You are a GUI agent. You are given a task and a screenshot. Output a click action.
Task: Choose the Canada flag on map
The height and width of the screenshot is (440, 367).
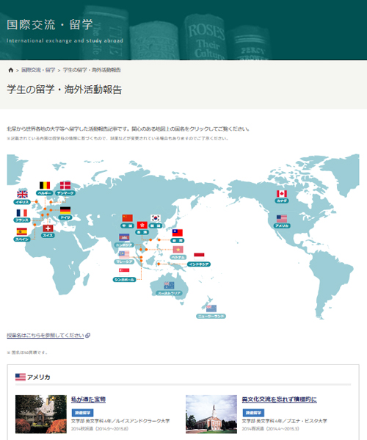282,194
